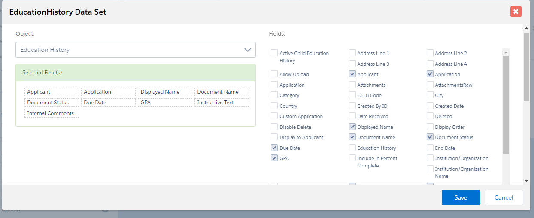The image size is (534, 218).
Task: Uncheck the Due Date checkbox
Action: [274, 148]
